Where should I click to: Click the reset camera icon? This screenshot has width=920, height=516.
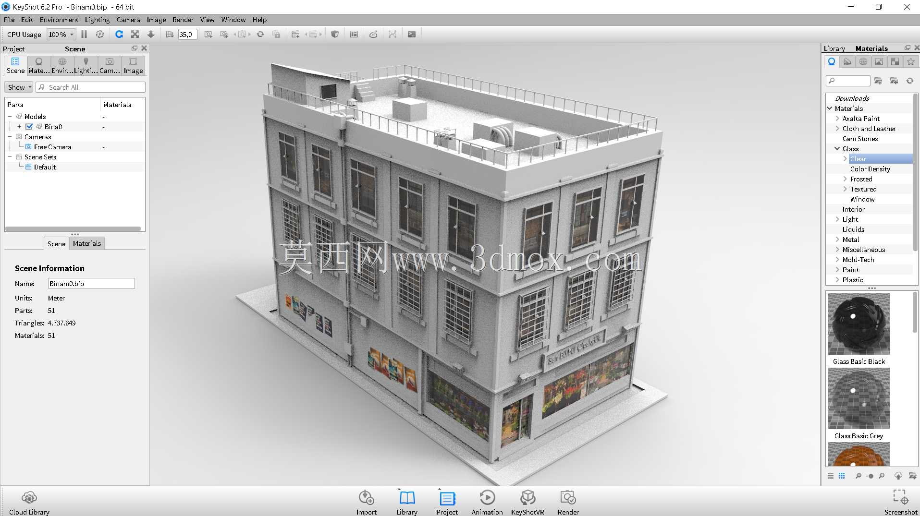pos(260,34)
